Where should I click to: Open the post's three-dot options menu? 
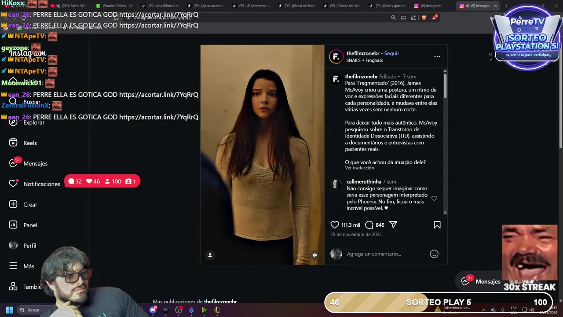coord(437,56)
